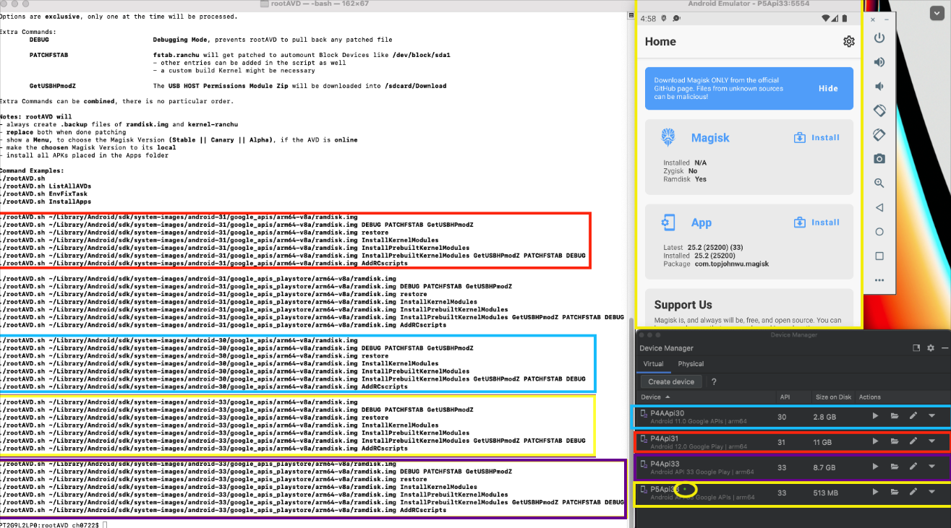
Task: Click the Home title in Magisk app
Action: (x=660, y=42)
